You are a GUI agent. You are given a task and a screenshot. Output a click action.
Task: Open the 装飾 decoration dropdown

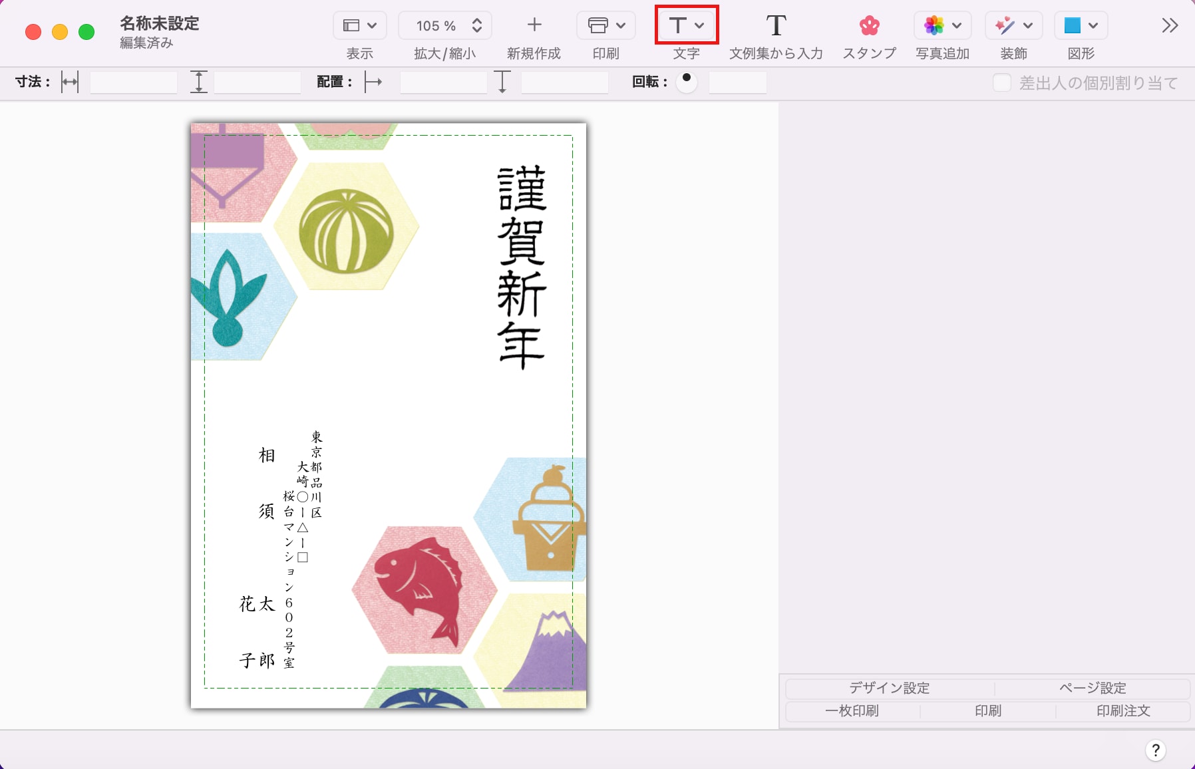[1013, 26]
